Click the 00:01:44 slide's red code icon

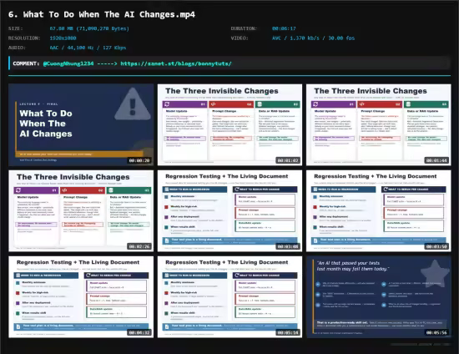click(362, 104)
